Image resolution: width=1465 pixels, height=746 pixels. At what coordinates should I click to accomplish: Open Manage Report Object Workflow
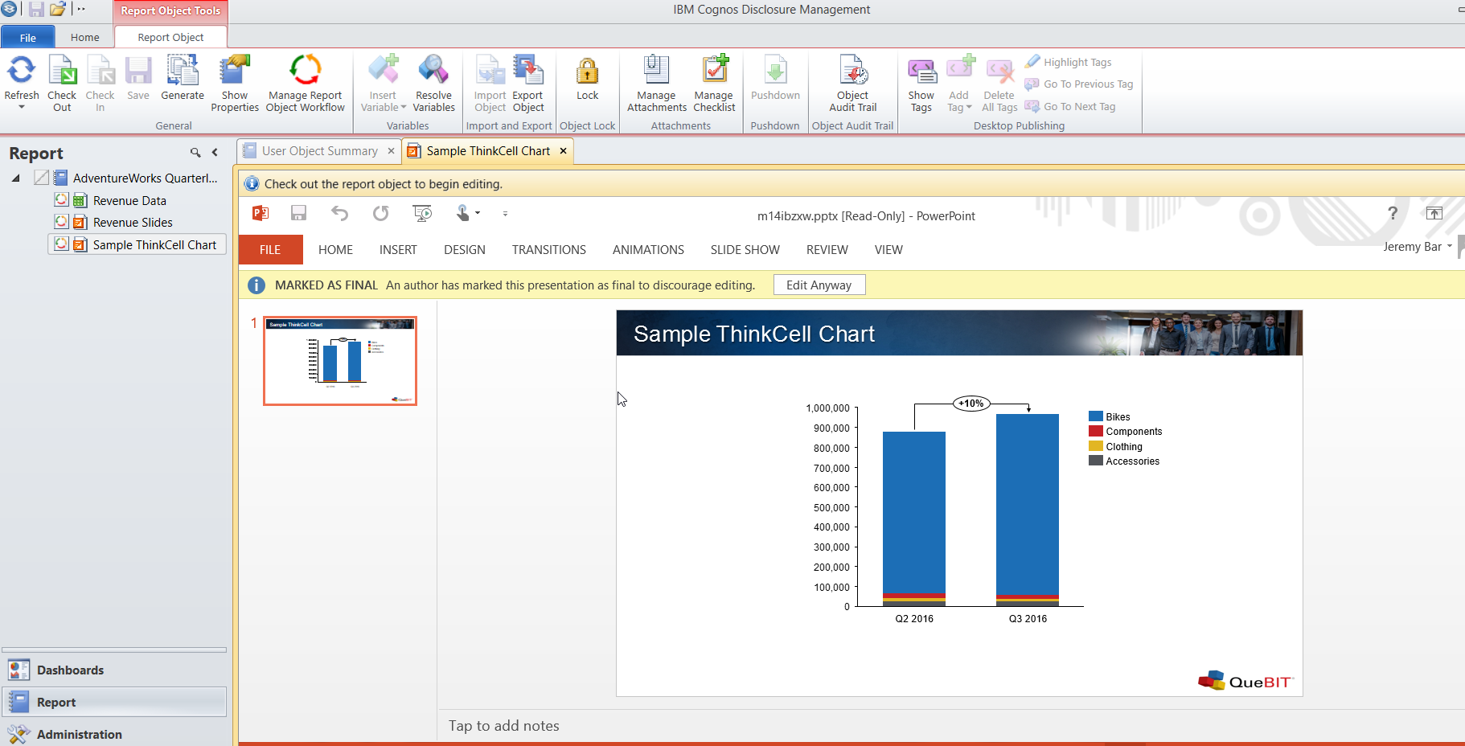click(306, 84)
